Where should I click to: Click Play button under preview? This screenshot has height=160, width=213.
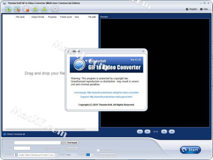[x=140, y=132]
